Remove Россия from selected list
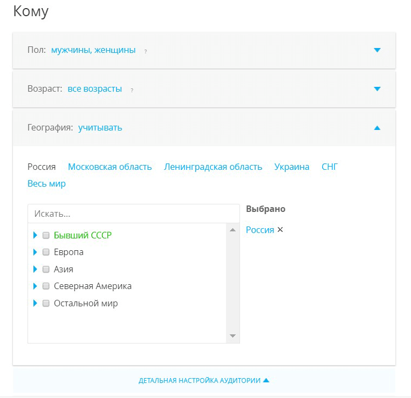Screen dimensions: 411x398 (280, 230)
